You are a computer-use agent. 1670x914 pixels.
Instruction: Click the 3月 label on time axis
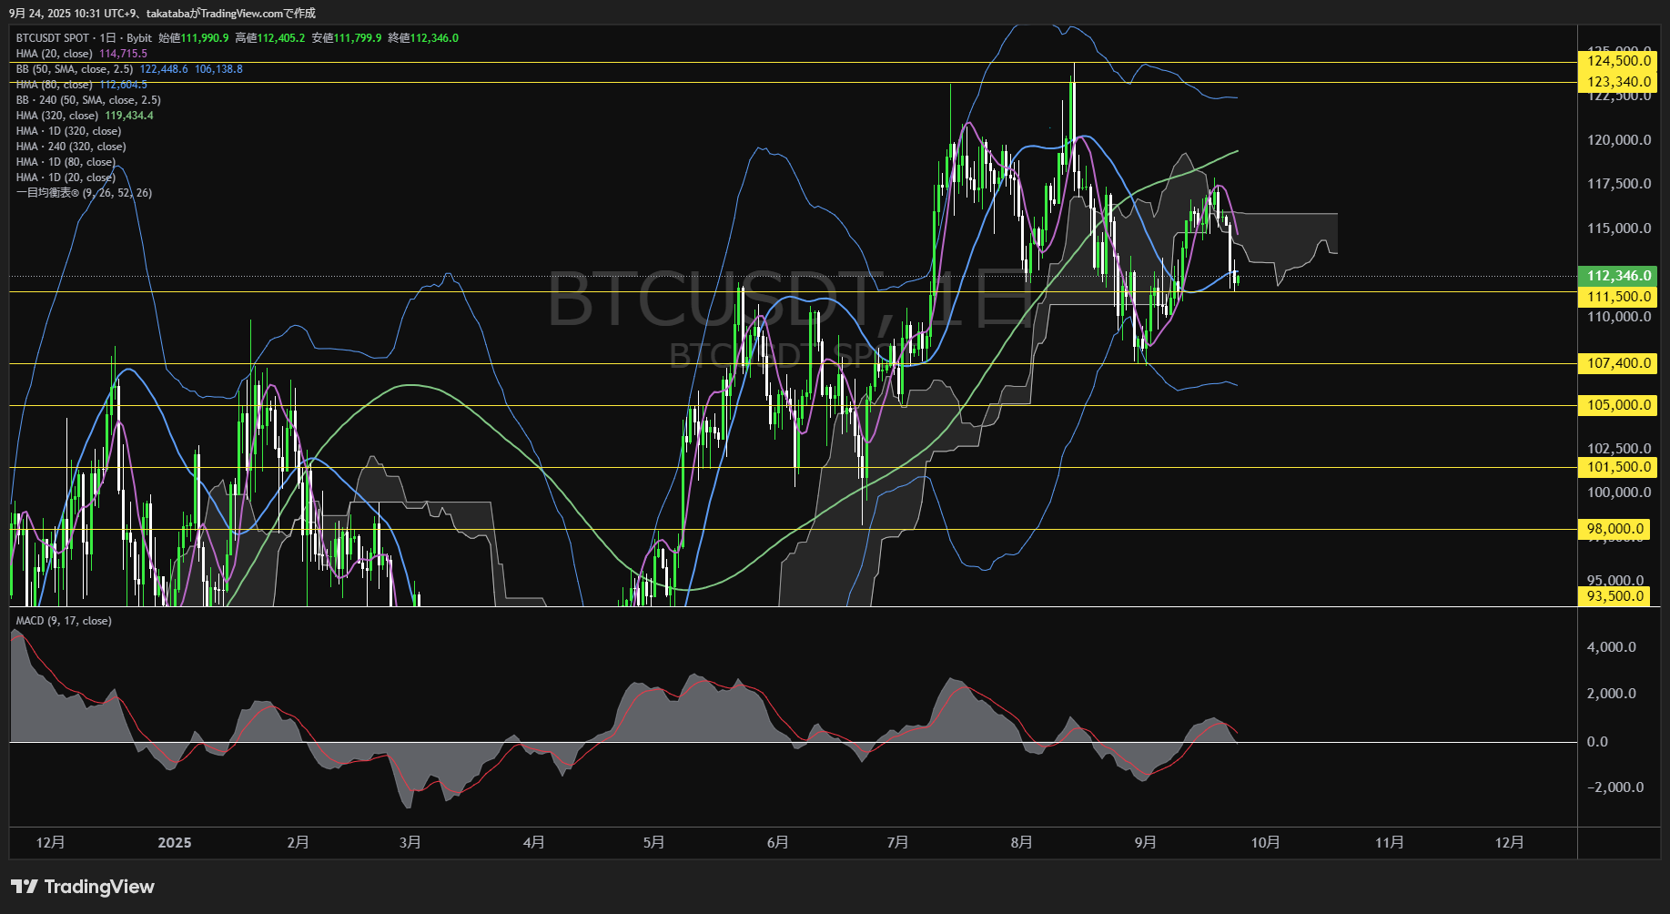(410, 843)
